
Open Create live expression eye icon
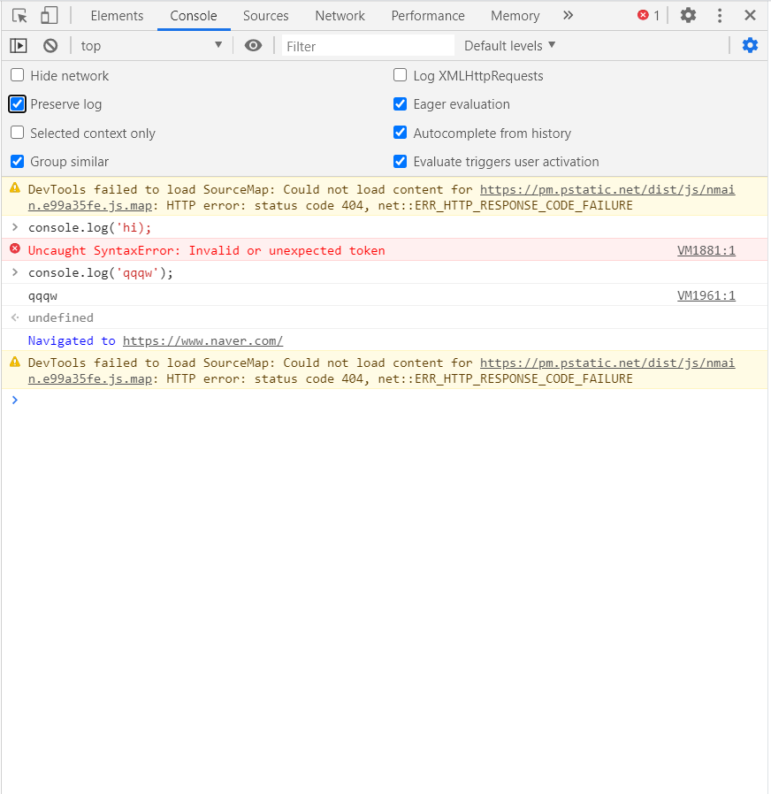(x=253, y=45)
